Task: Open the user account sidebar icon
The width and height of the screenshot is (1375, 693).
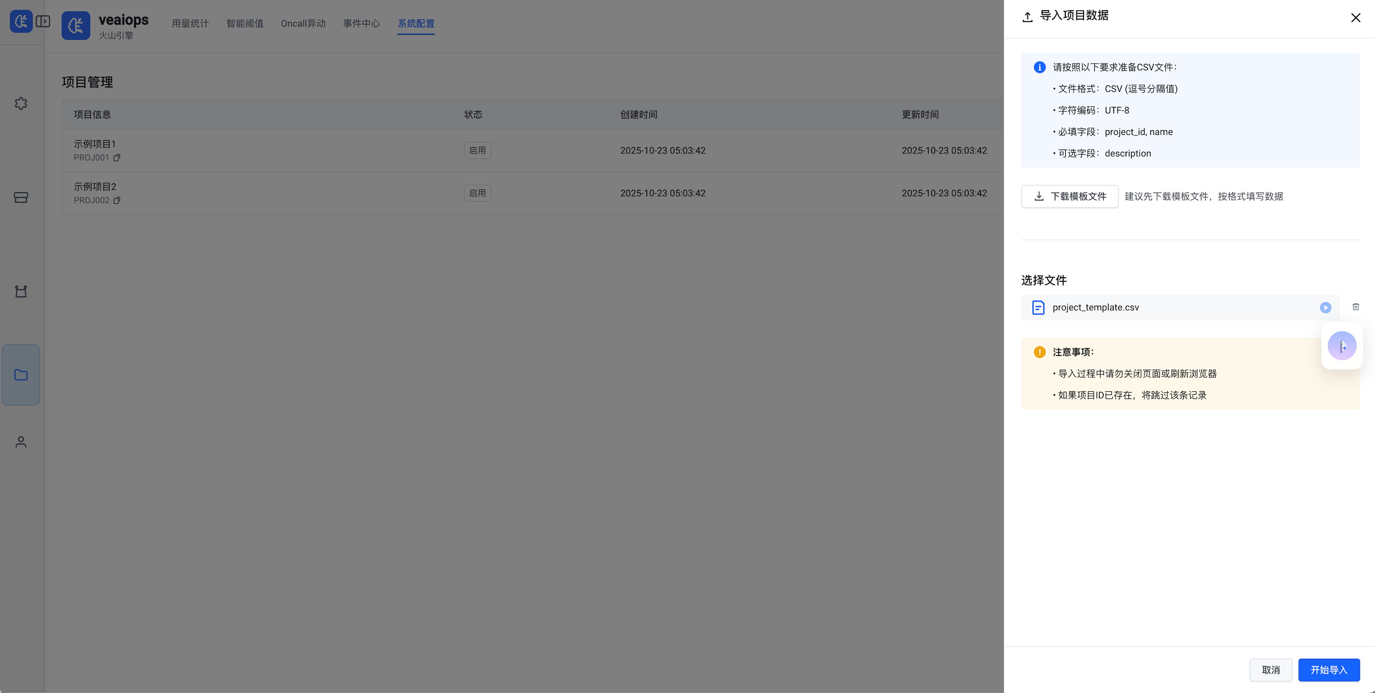Action: (21, 442)
